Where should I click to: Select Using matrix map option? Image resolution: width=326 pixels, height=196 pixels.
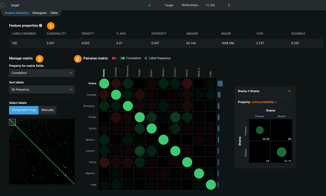(x=24, y=110)
